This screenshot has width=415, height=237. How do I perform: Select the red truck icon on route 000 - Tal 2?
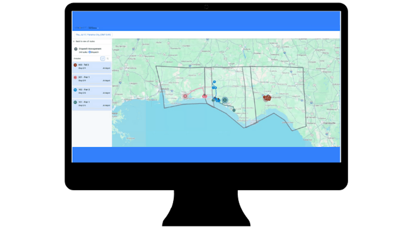point(75,64)
